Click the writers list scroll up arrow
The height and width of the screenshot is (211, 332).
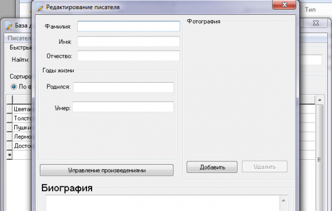tap(320, 100)
